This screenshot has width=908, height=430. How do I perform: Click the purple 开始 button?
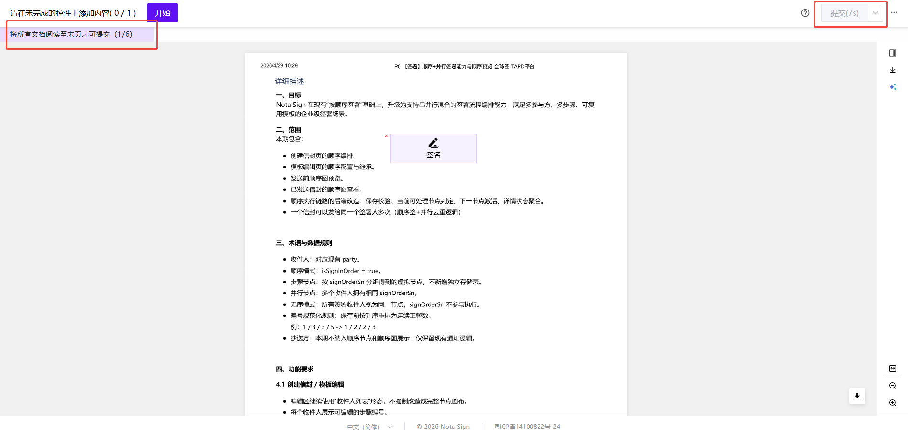tap(162, 13)
